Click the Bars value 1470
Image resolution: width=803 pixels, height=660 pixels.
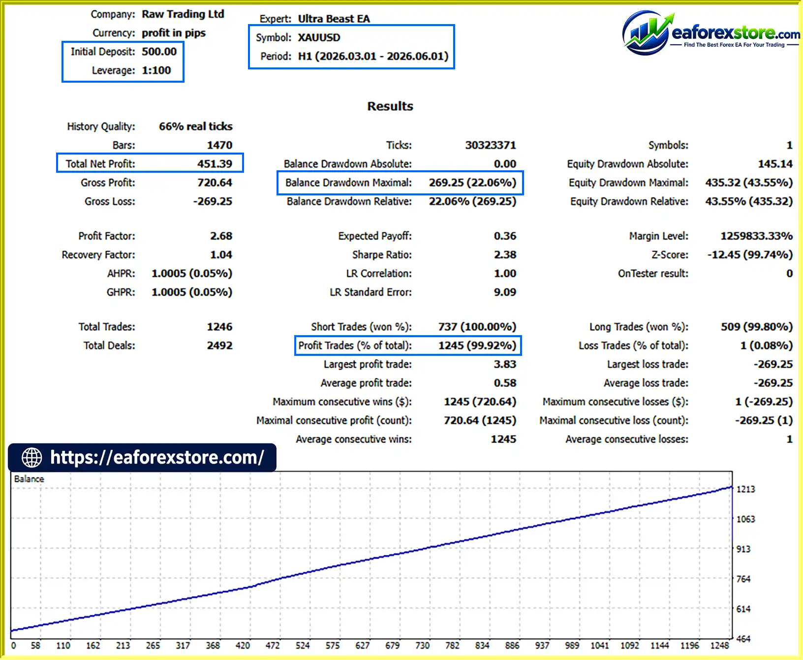point(219,145)
